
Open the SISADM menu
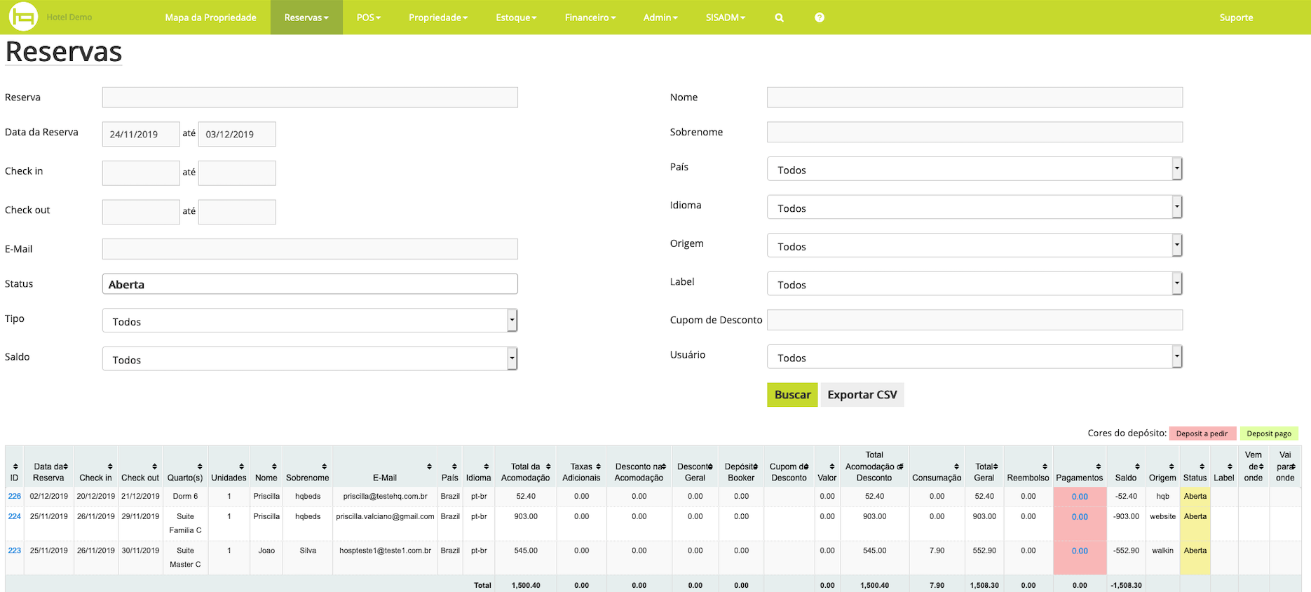[726, 18]
